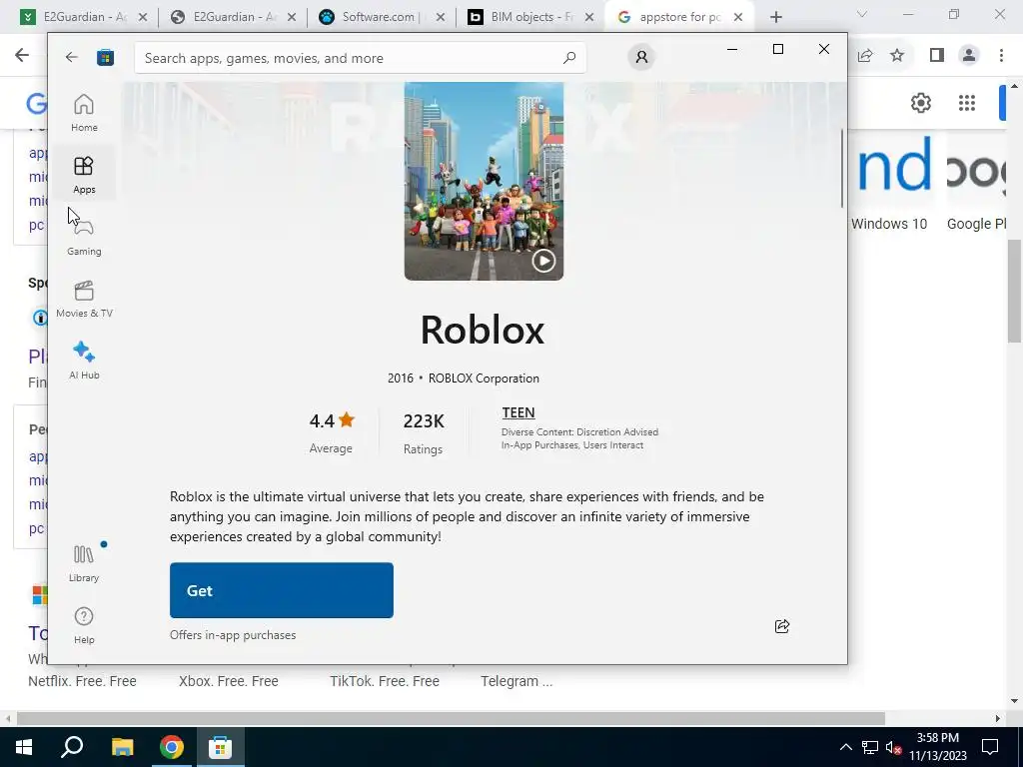Screen dimensions: 1023x767
Task: Open the notification center icon
Action: click(x=990, y=747)
